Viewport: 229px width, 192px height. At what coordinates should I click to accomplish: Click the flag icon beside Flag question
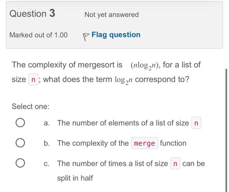click(x=86, y=37)
